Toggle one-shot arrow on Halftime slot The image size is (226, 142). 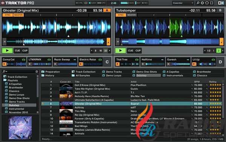[x=162, y=60]
